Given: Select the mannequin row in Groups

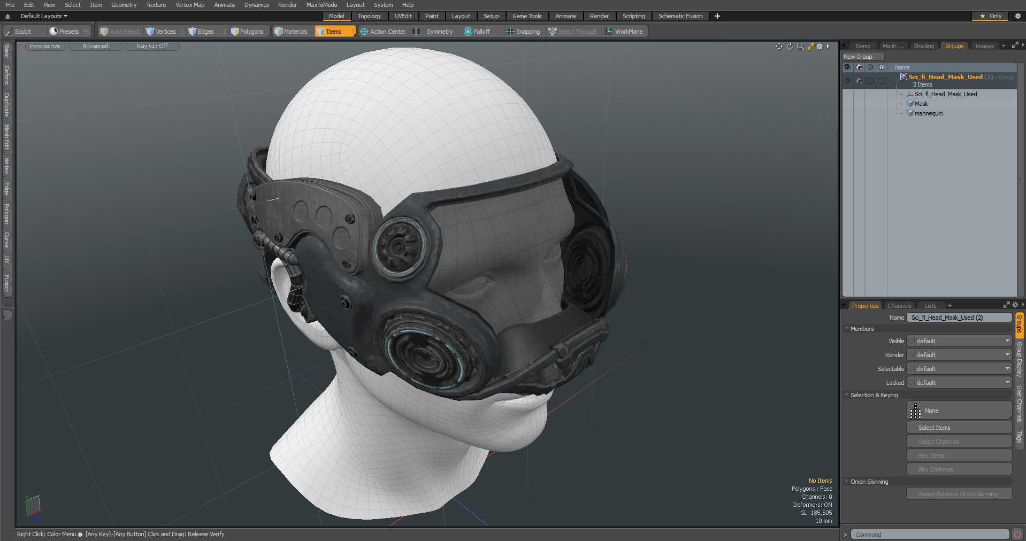Looking at the screenshot, I should pyautogui.click(x=930, y=113).
